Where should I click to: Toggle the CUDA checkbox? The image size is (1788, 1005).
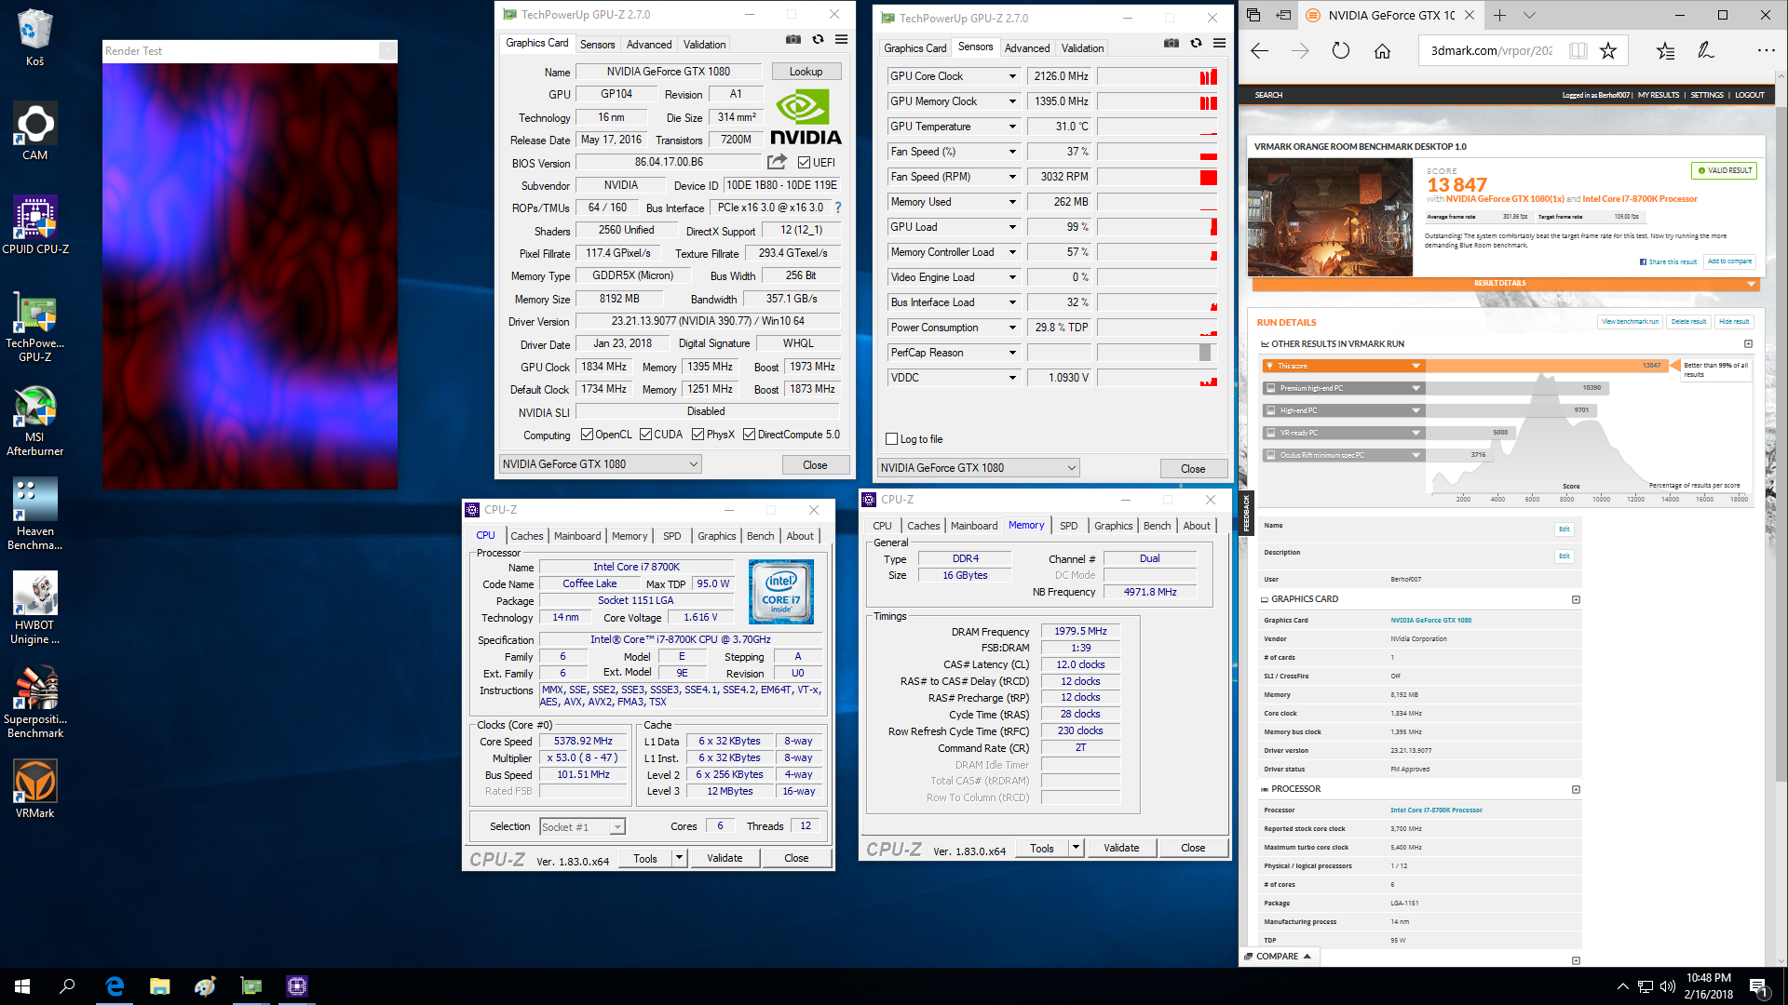click(645, 435)
